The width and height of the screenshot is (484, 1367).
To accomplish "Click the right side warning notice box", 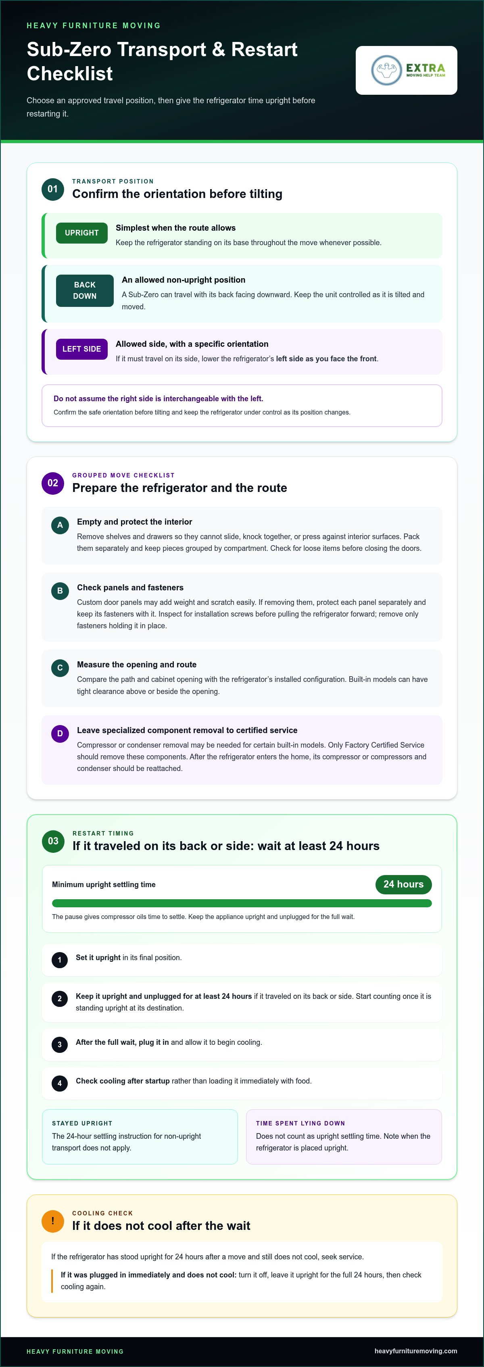I will click(242, 405).
